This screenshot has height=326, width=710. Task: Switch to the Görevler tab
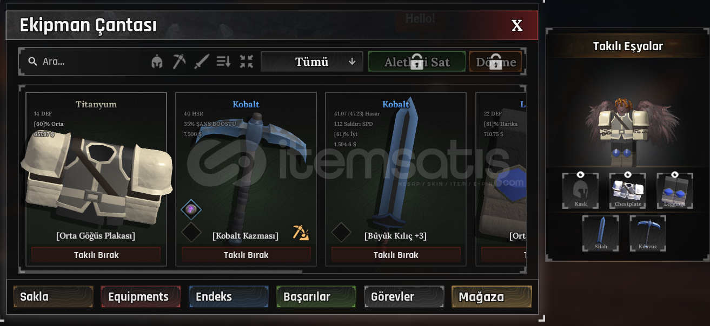404,297
